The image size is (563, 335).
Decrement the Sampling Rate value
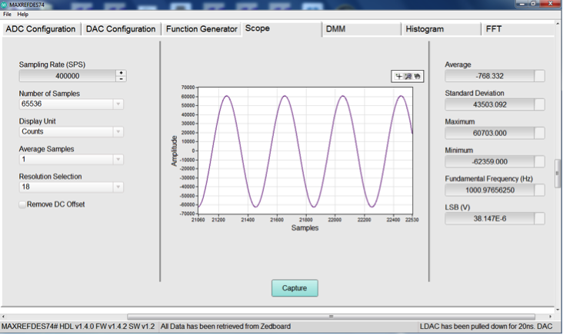click(x=121, y=78)
